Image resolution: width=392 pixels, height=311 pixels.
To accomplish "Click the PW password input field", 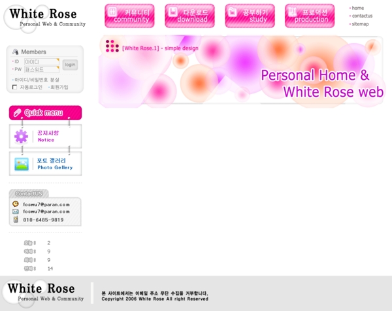I will pos(41,69).
